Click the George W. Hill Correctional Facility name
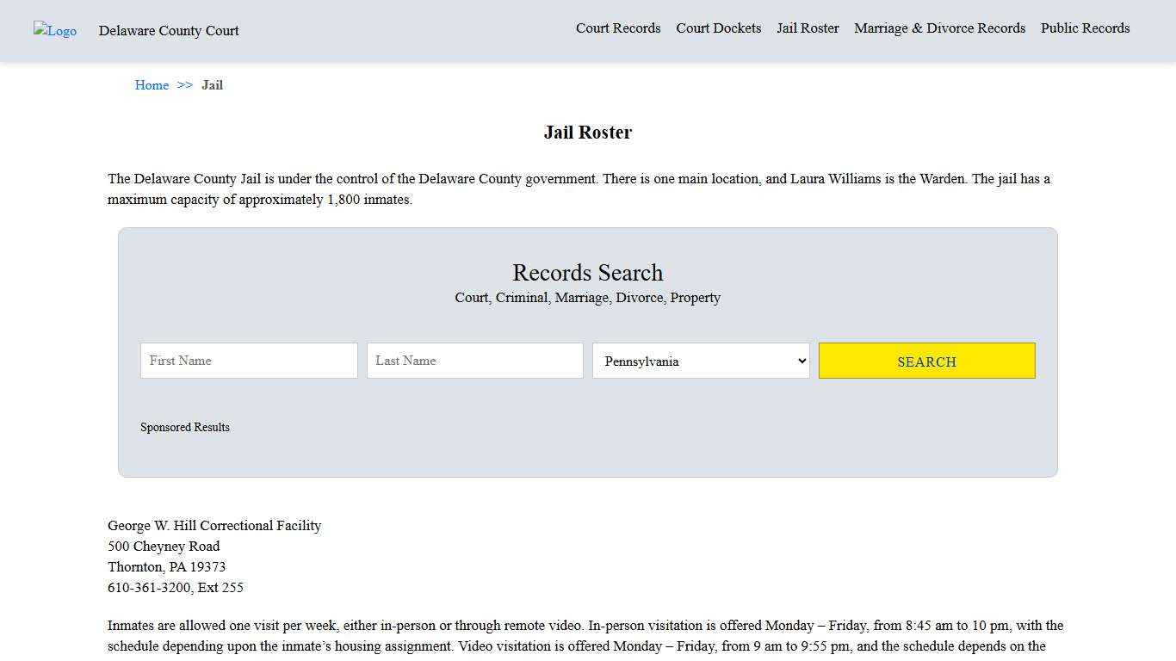 (x=214, y=526)
